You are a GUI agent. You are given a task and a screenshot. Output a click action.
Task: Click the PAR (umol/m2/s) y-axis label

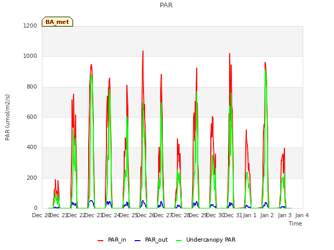point(7,117)
